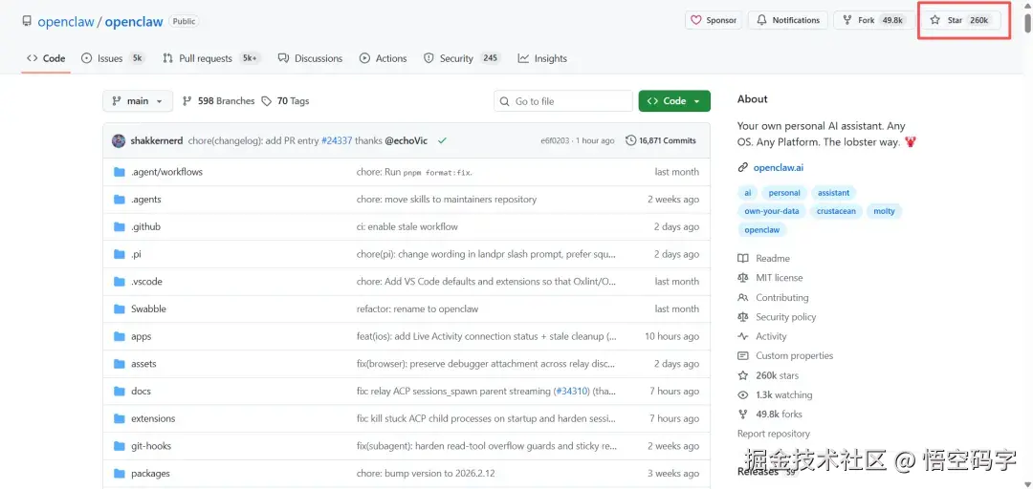
Task: Click the packages folder icon
Action: [x=120, y=473]
